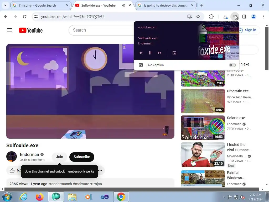Screen dimensions: 269x202
Task: Open Chrome Labs flask icon
Action: [225, 17]
